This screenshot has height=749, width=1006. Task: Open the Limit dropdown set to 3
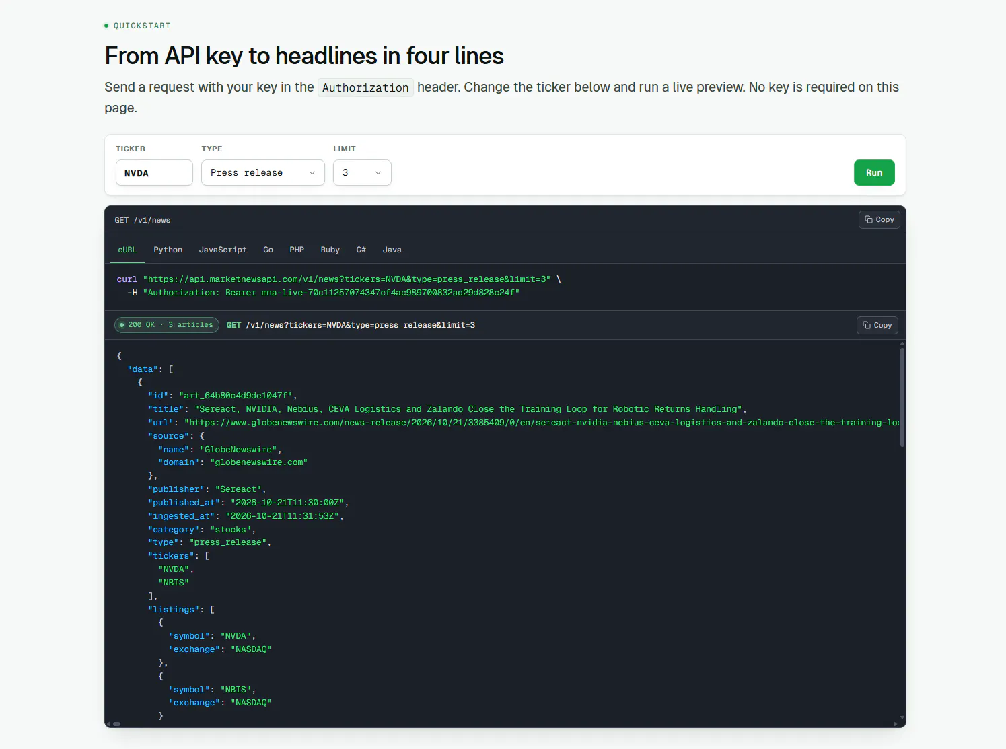pyautogui.click(x=362, y=173)
